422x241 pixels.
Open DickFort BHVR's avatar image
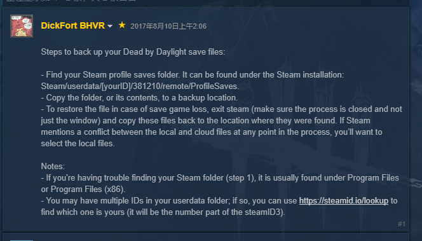coord(22,26)
